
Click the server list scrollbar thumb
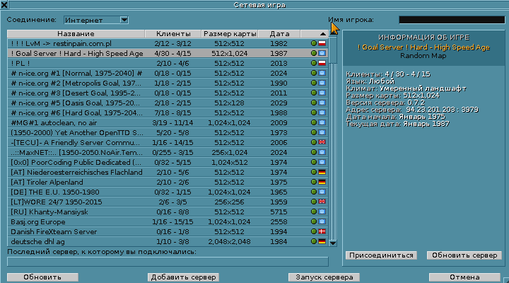pos(333,50)
